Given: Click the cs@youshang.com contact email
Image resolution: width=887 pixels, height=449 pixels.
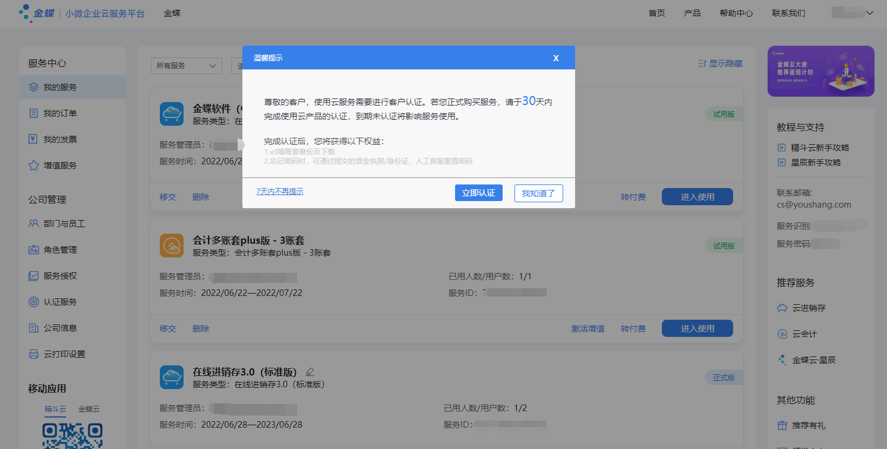Looking at the screenshot, I should (814, 205).
